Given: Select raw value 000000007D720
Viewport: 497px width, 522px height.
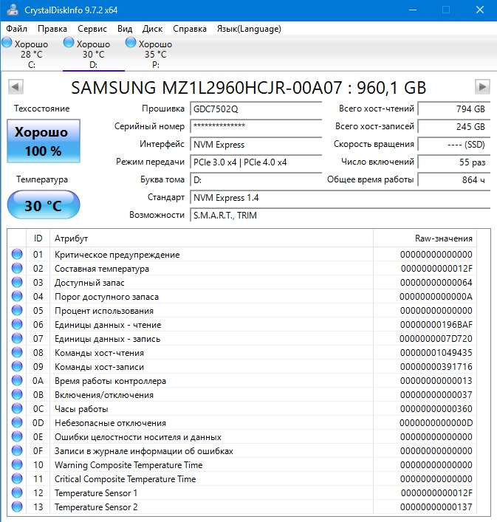Looking at the screenshot, I should 436,339.
